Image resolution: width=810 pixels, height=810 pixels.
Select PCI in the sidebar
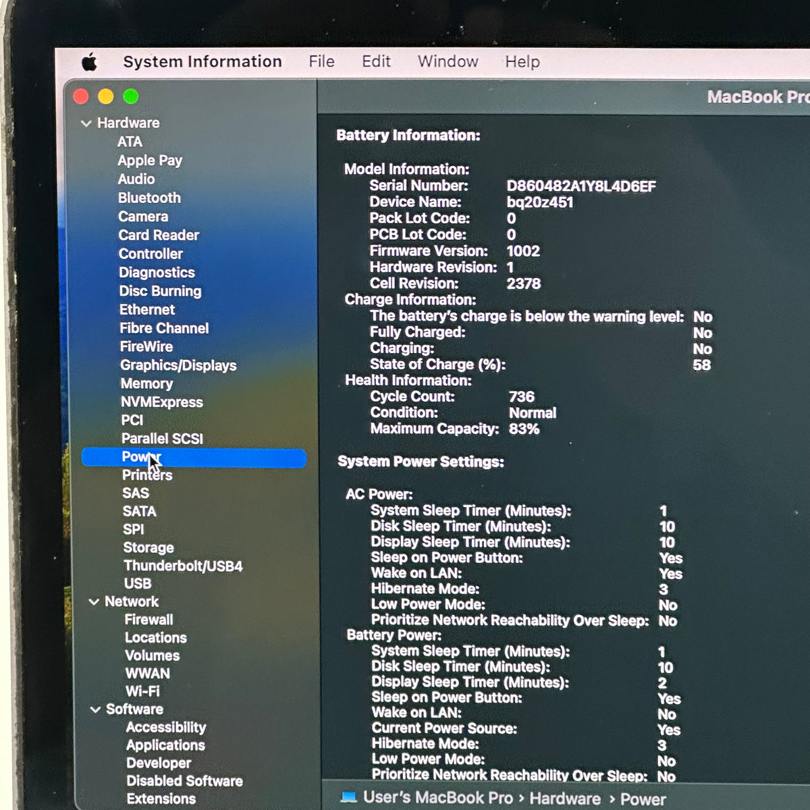132,420
